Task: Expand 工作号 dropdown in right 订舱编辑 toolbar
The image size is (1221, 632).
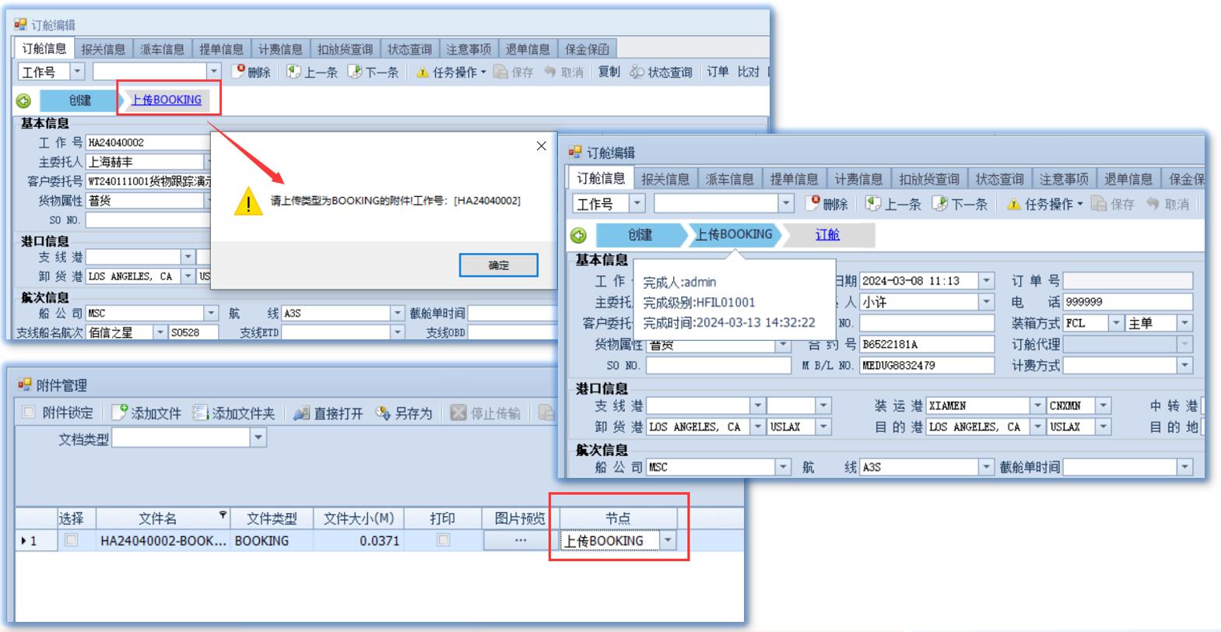Action: pos(637,204)
